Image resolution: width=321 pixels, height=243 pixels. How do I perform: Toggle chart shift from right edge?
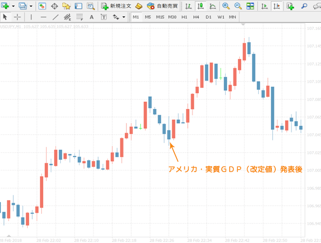277,6
